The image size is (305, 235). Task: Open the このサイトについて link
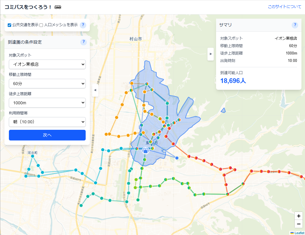click(x=284, y=7)
